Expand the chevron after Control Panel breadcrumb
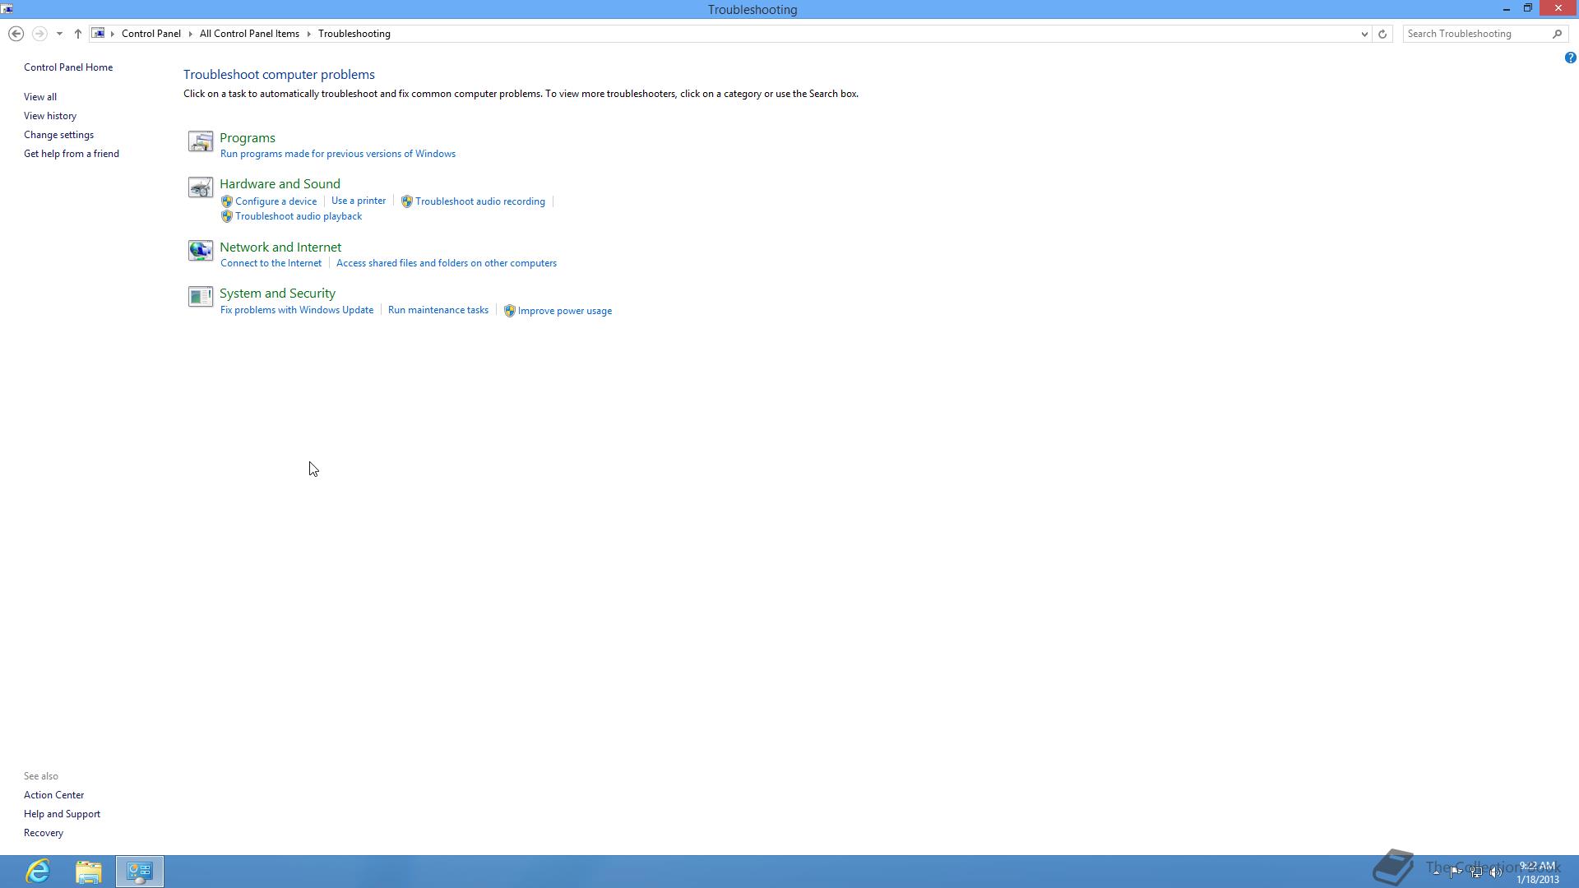This screenshot has width=1579, height=888. (190, 34)
